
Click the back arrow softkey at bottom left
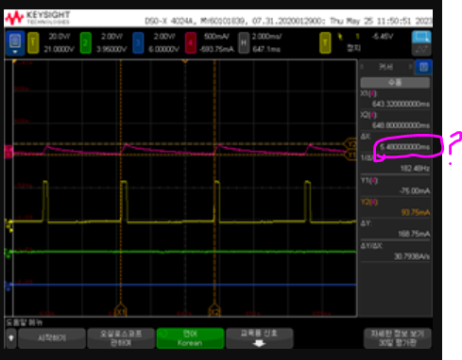click(11, 338)
